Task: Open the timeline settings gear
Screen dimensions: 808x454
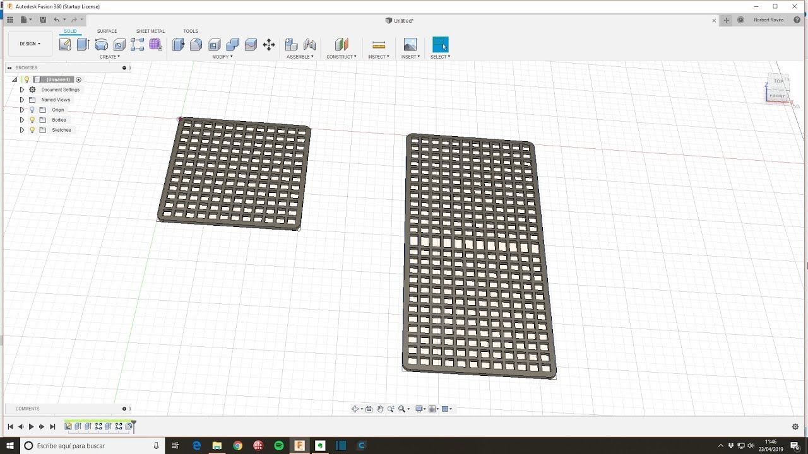Action: tap(795, 427)
